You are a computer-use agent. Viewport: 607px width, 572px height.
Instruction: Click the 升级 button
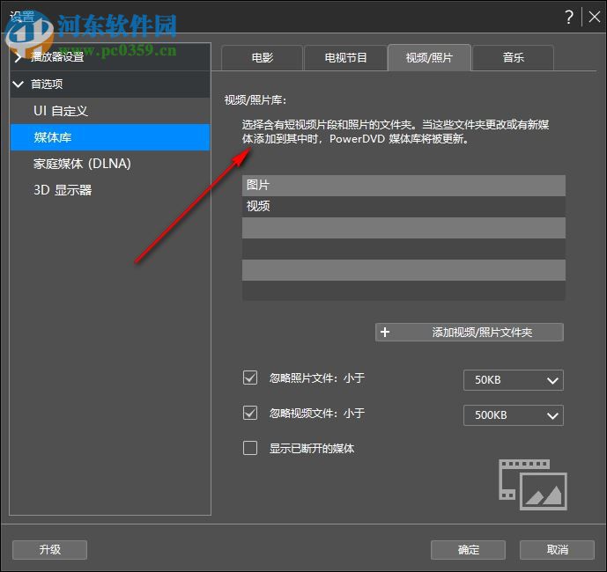point(49,550)
